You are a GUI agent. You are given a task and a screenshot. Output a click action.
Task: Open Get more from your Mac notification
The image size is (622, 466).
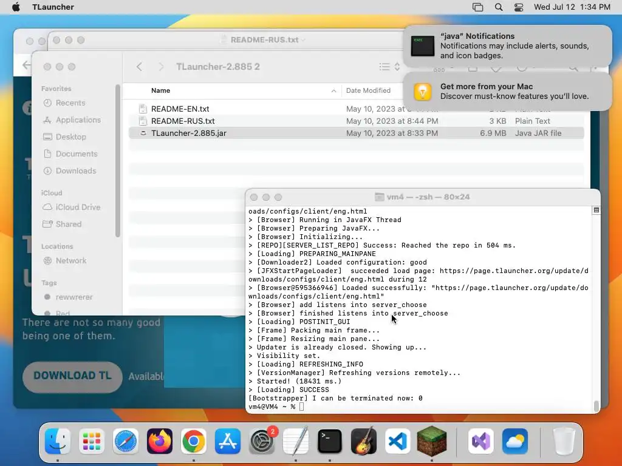(507, 92)
